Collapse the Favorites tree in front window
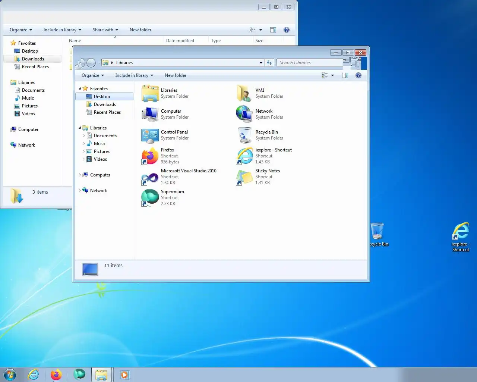Image resolution: width=477 pixels, height=382 pixels. click(80, 89)
